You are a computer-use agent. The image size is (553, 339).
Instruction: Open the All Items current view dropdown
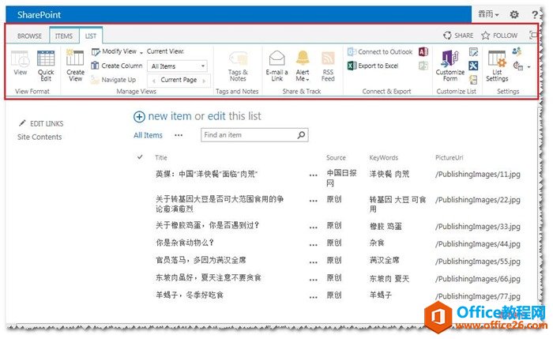tap(178, 66)
